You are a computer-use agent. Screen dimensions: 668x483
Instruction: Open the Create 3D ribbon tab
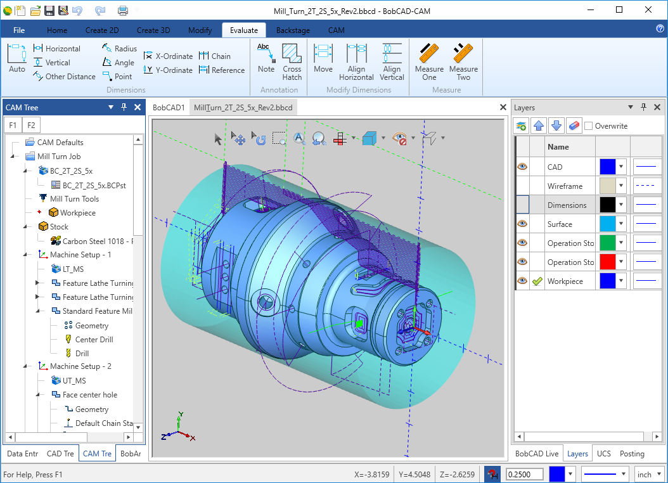pos(153,30)
